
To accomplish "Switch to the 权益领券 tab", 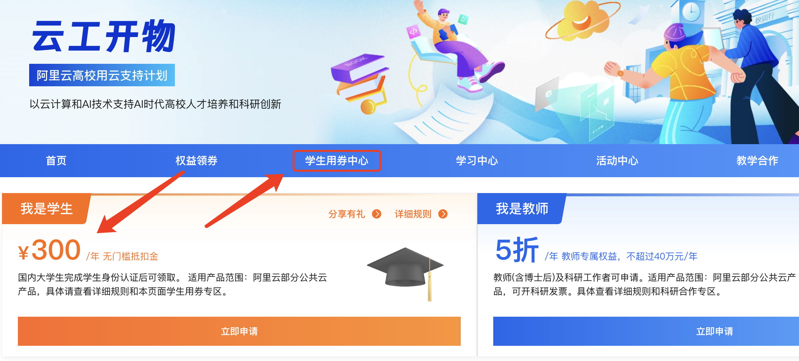I will click(196, 161).
